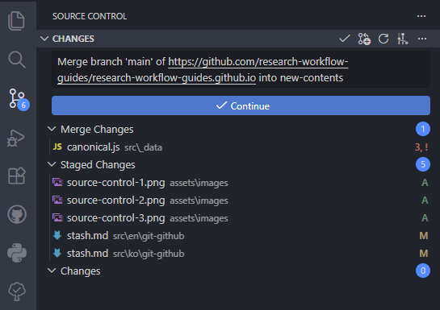440x310 pixels.
Task: Open stash.md from src\en\git-github
Action: pyautogui.click(x=238, y=236)
